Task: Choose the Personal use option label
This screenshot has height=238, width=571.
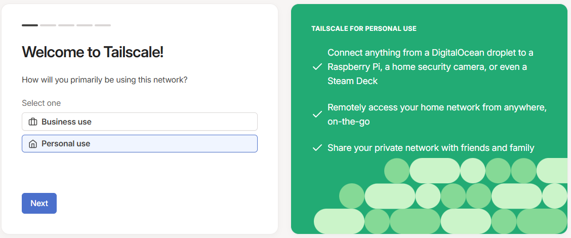Action: [66, 144]
